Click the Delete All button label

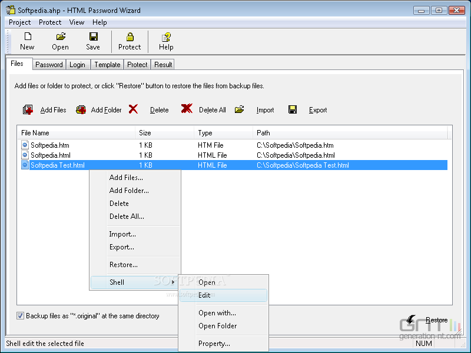point(213,110)
